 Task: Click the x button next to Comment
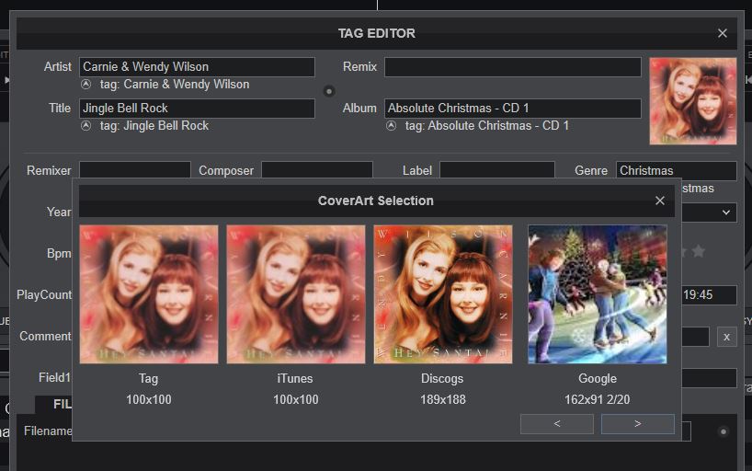click(x=726, y=337)
